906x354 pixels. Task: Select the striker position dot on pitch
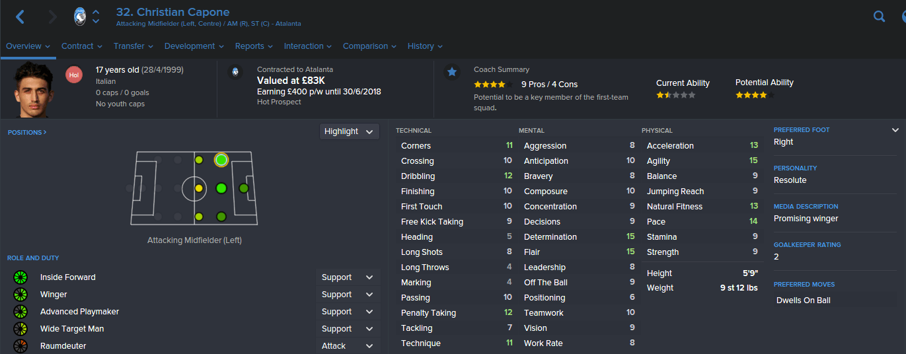[x=244, y=188]
